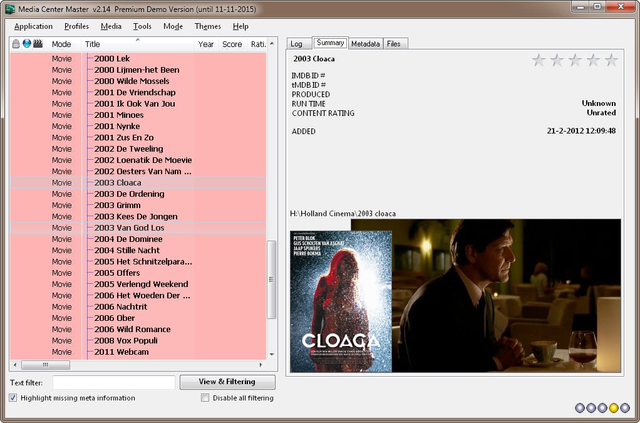
Task: Open the Help menu
Action: (x=240, y=26)
